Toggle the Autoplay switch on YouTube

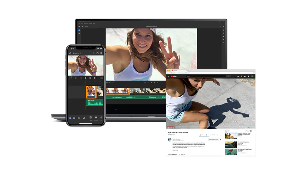[251, 131]
